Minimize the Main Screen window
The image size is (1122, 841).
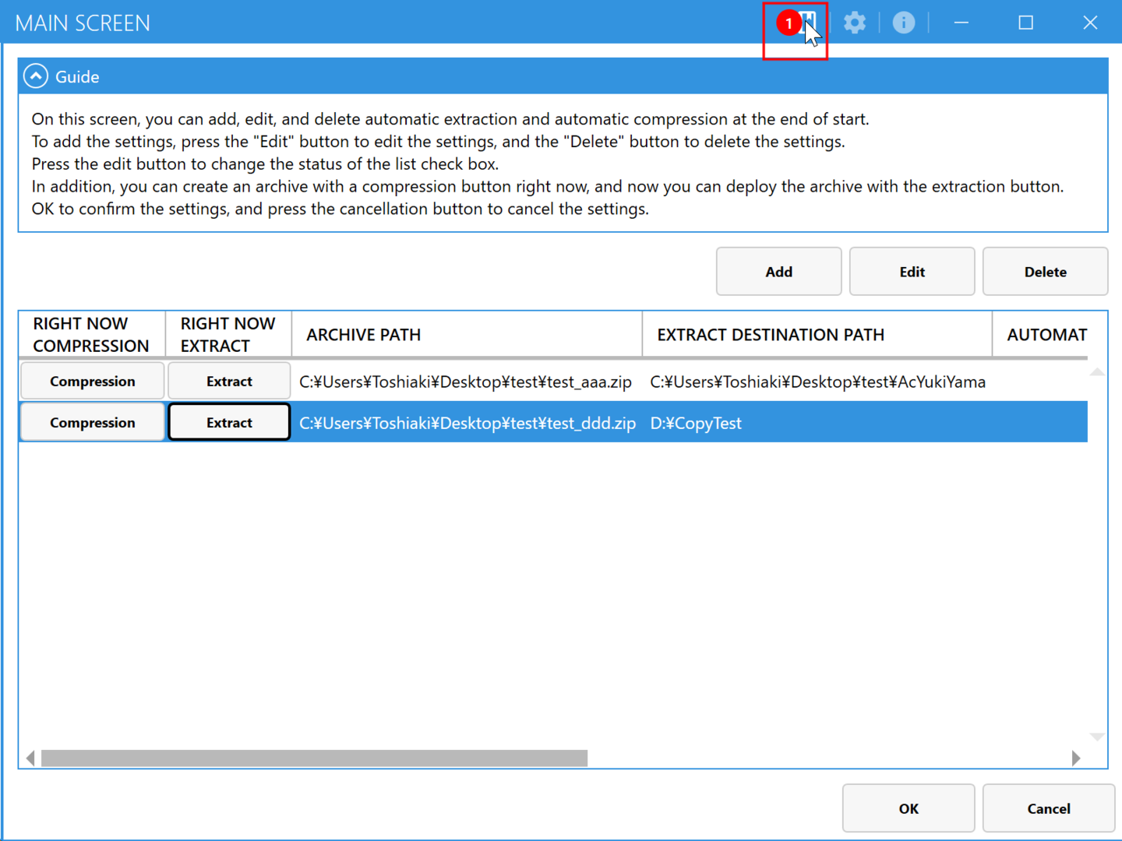961,23
